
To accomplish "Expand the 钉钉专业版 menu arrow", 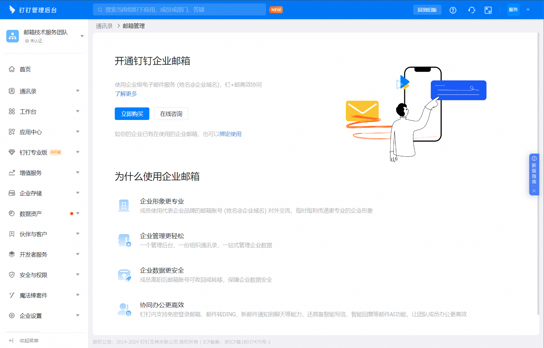I will point(78,152).
